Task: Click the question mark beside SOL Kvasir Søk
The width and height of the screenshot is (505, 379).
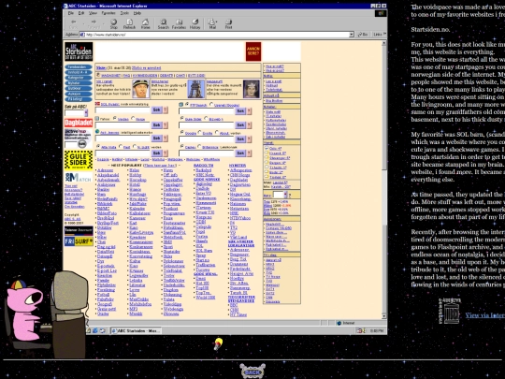Action: click(166, 109)
